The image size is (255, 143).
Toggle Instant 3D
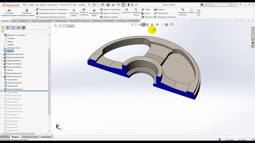click(x=198, y=13)
